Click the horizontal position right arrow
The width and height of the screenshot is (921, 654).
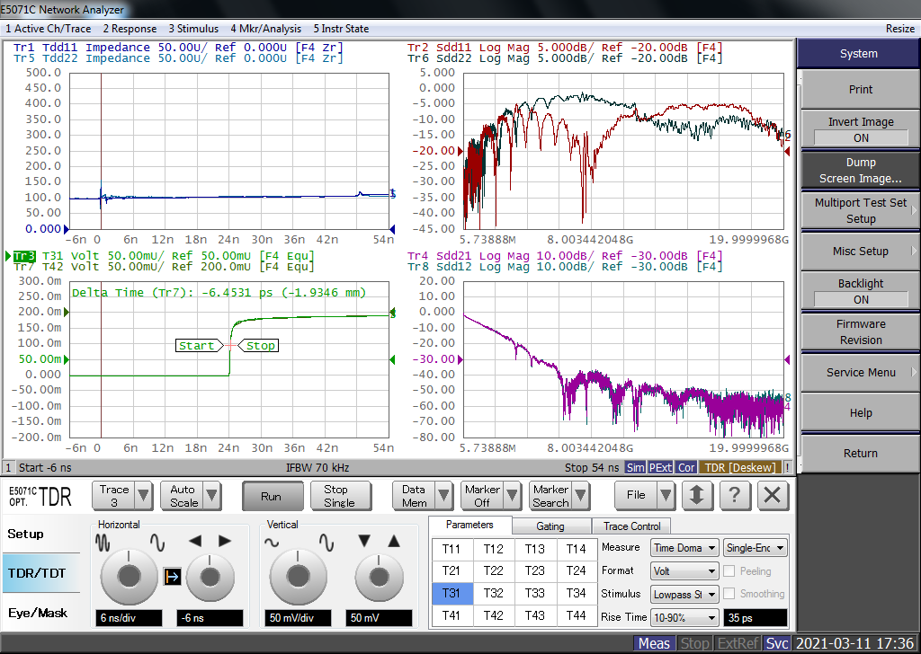coord(224,541)
